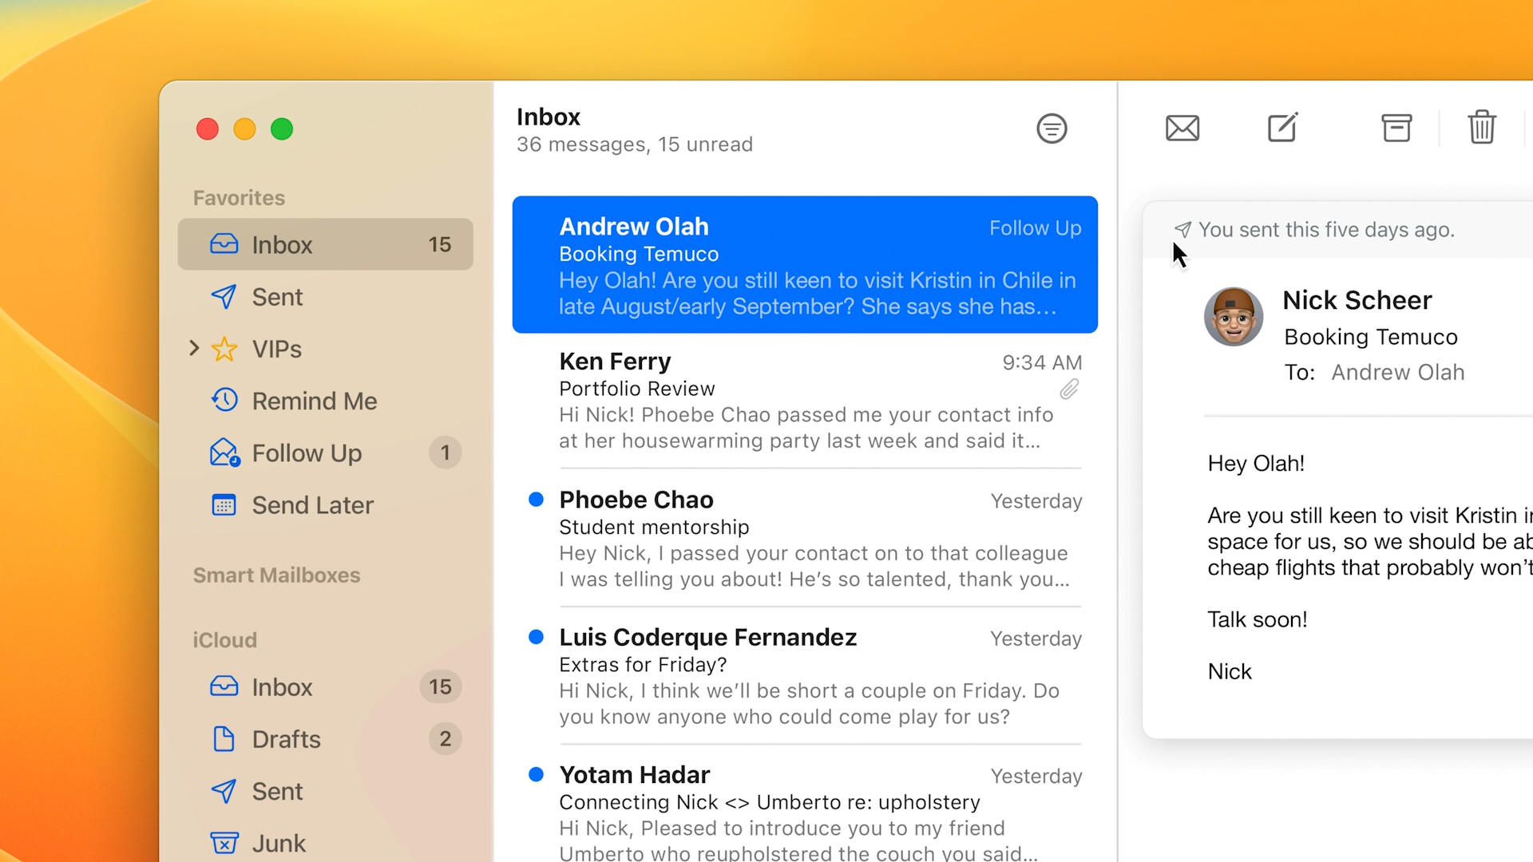This screenshot has width=1533, height=862.
Task: Collapse the iCloud section in the sidebar
Action: (x=224, y=639)
